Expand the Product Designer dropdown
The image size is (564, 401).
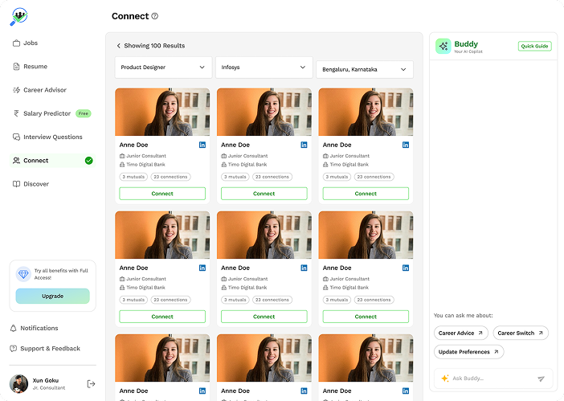tap(163, 68)
